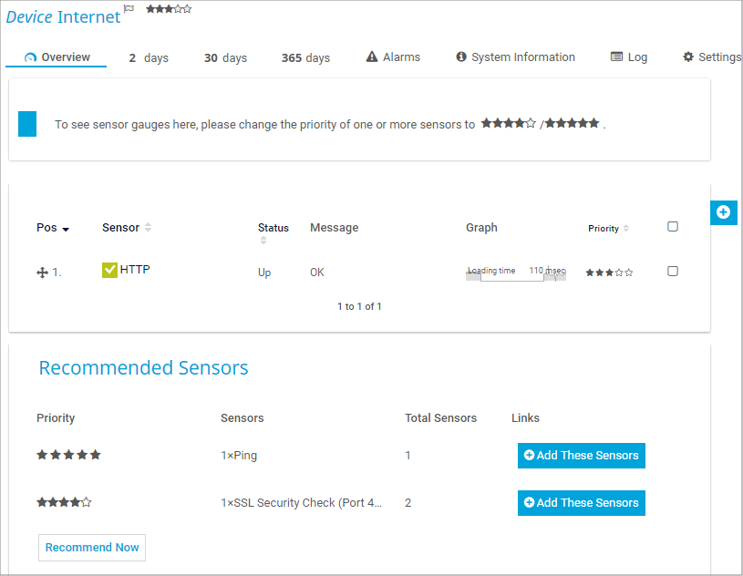Check the select-all checkbox in table header
The width and height of the screenshot is (743, 576).
point(673,227)
